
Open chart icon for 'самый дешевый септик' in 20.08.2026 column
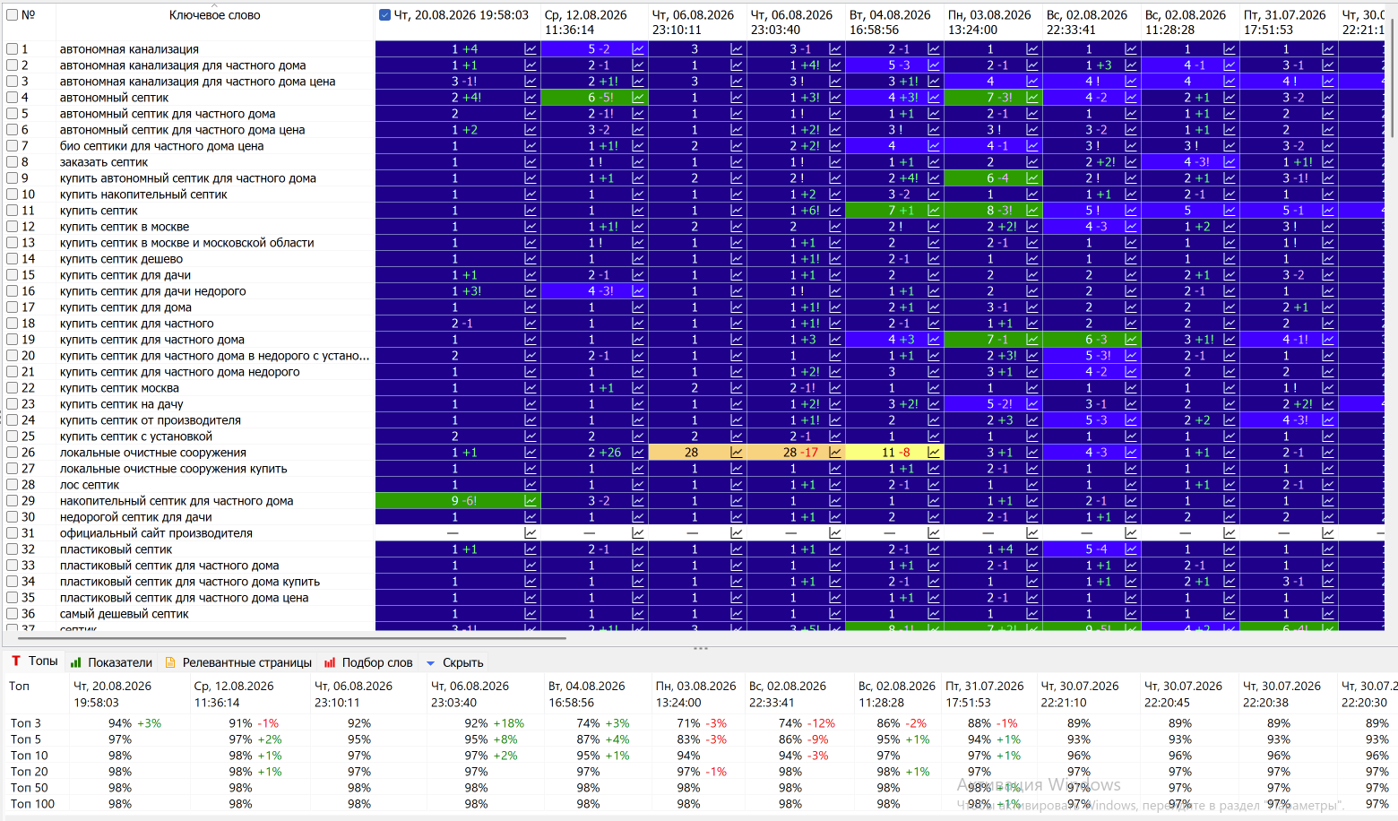pos(531,614)
